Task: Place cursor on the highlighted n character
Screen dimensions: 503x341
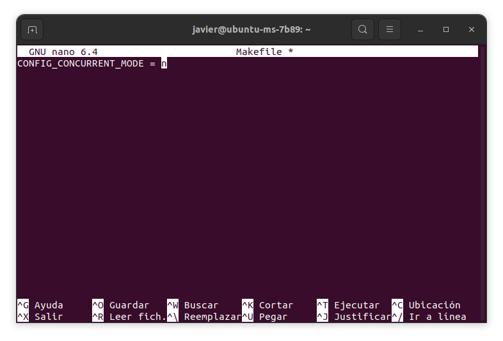Action: pos(164,63)
